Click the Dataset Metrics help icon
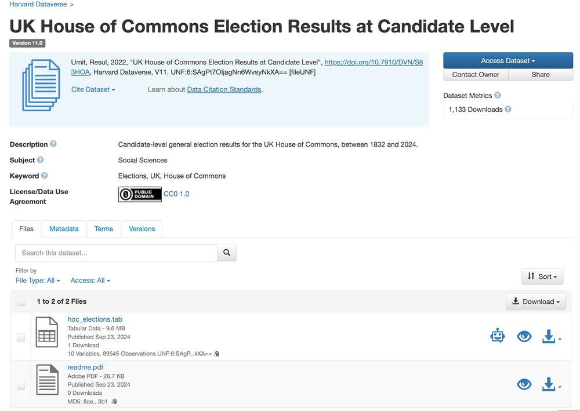This screenshot has width=580, height=411. 498,95
